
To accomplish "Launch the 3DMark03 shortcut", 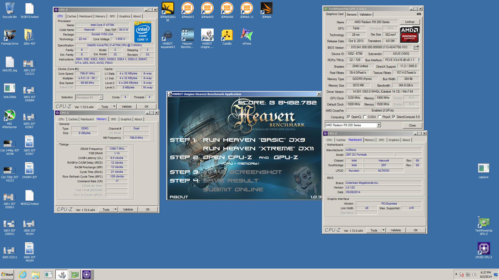I will 187,10.
